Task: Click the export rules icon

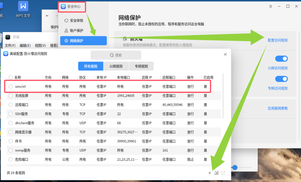Action: pos(223,173)
